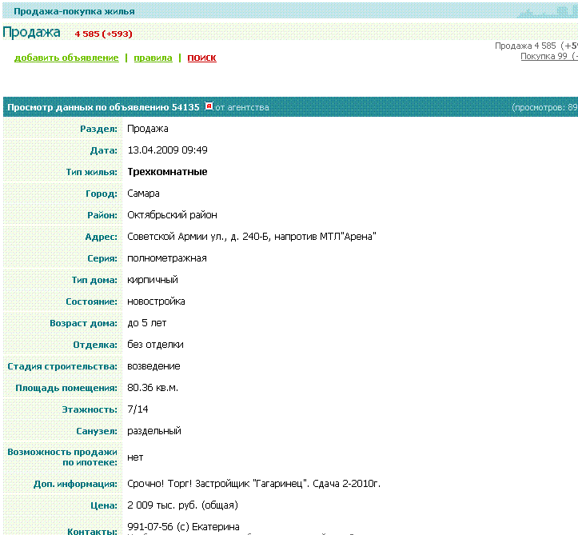
Task: Click the condition value 'новостройка'
Action: (x=157, y=301)
